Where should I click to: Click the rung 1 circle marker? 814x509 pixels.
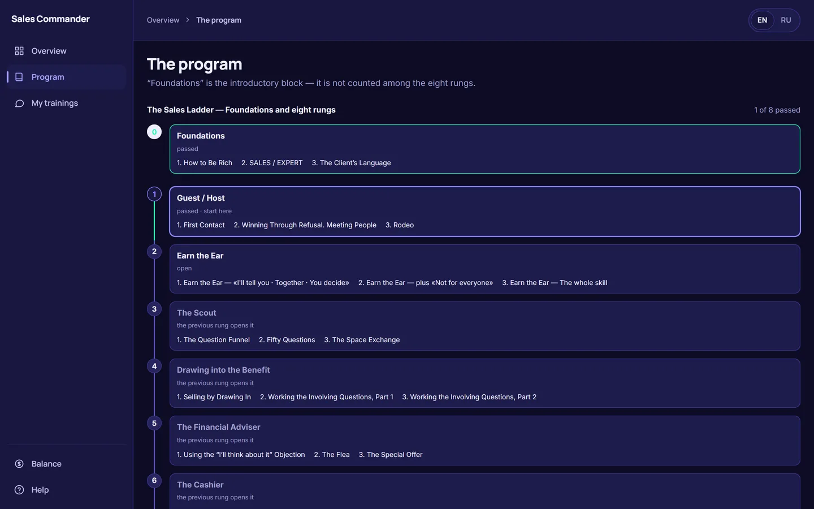(x=154, y=194)
